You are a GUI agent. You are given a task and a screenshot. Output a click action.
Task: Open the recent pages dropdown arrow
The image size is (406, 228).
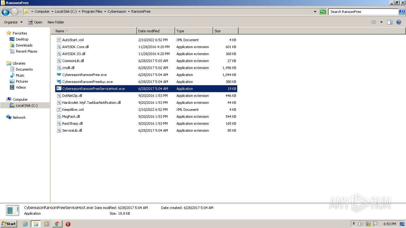coord(20,12)
